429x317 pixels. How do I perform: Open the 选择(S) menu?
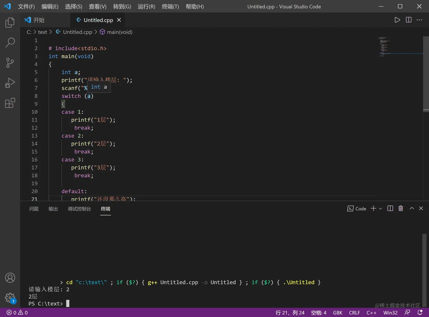[73, 7]
